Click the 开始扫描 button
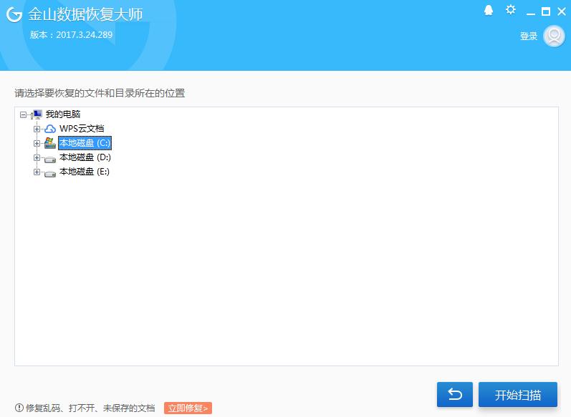The image size is (571, 417). (517, 394)
